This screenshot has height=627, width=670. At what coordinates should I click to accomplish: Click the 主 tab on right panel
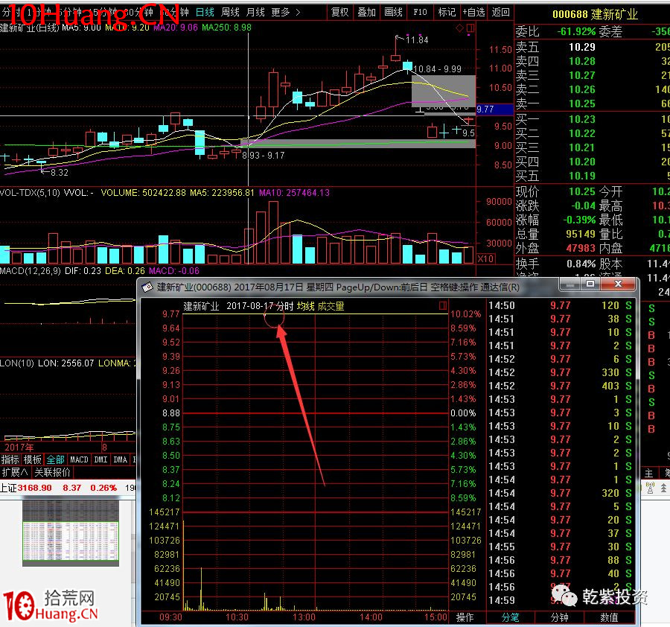click(x=648, y=473)
